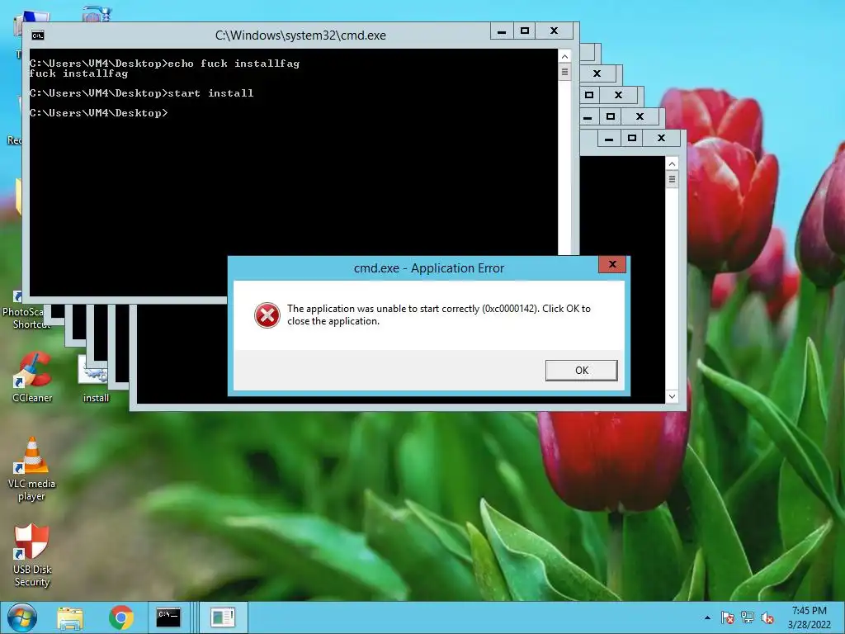This screenshot has width=845, height=634.
Task: Click the front cmd.exe window system icon
Action: tap(38, 35)
